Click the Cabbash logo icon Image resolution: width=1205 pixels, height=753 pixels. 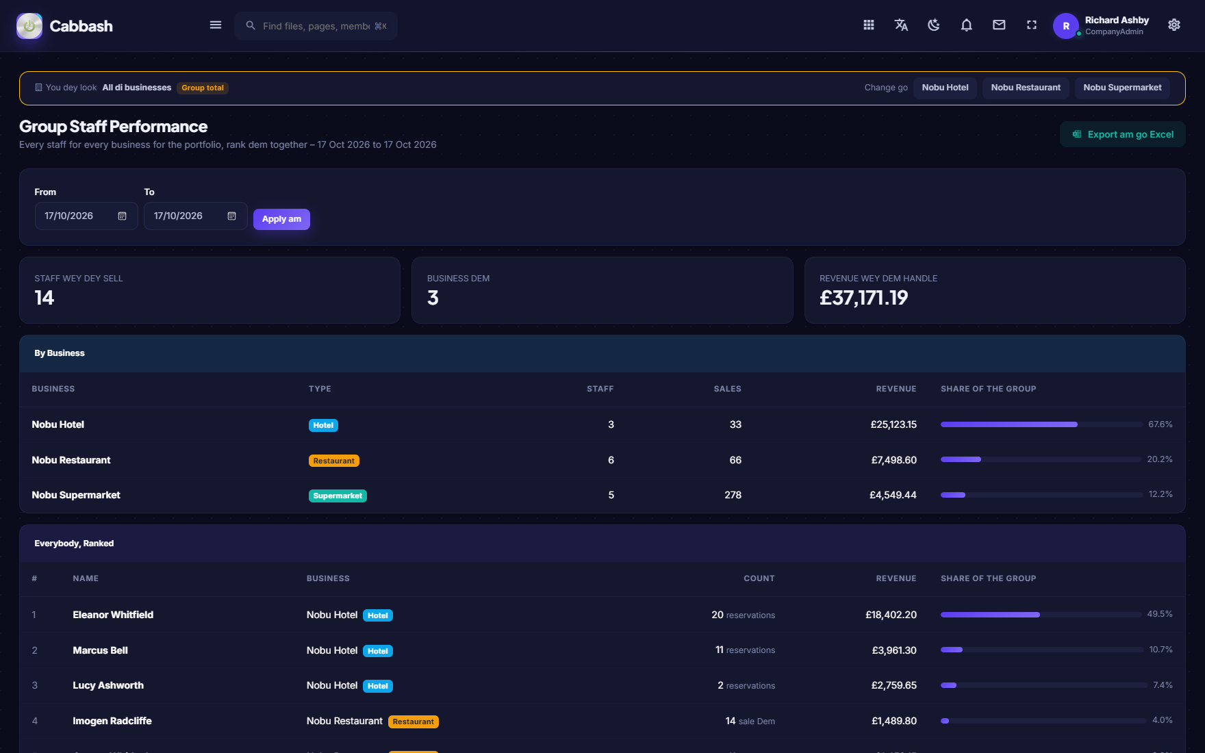[x=29, y=26]
